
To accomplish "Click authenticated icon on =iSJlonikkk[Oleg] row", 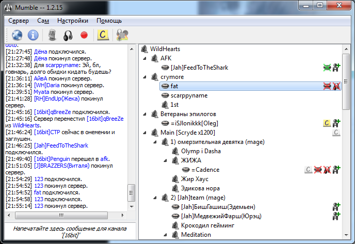I will (x=336, y=123).
